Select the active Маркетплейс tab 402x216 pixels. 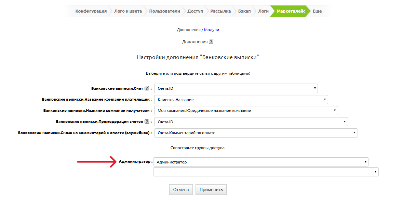[x=291, y=11]
